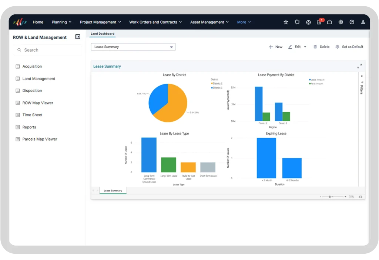The height and width of the screenshot is (260, 379).
Task: Adjust the report zoom slider
Action: coord(330,197)
